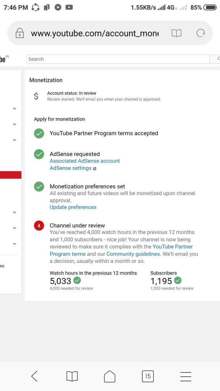Viewport: 220px width, 391px height.
Task: Expand the second sidebar chevron
Action: click(x=14, y=124)
